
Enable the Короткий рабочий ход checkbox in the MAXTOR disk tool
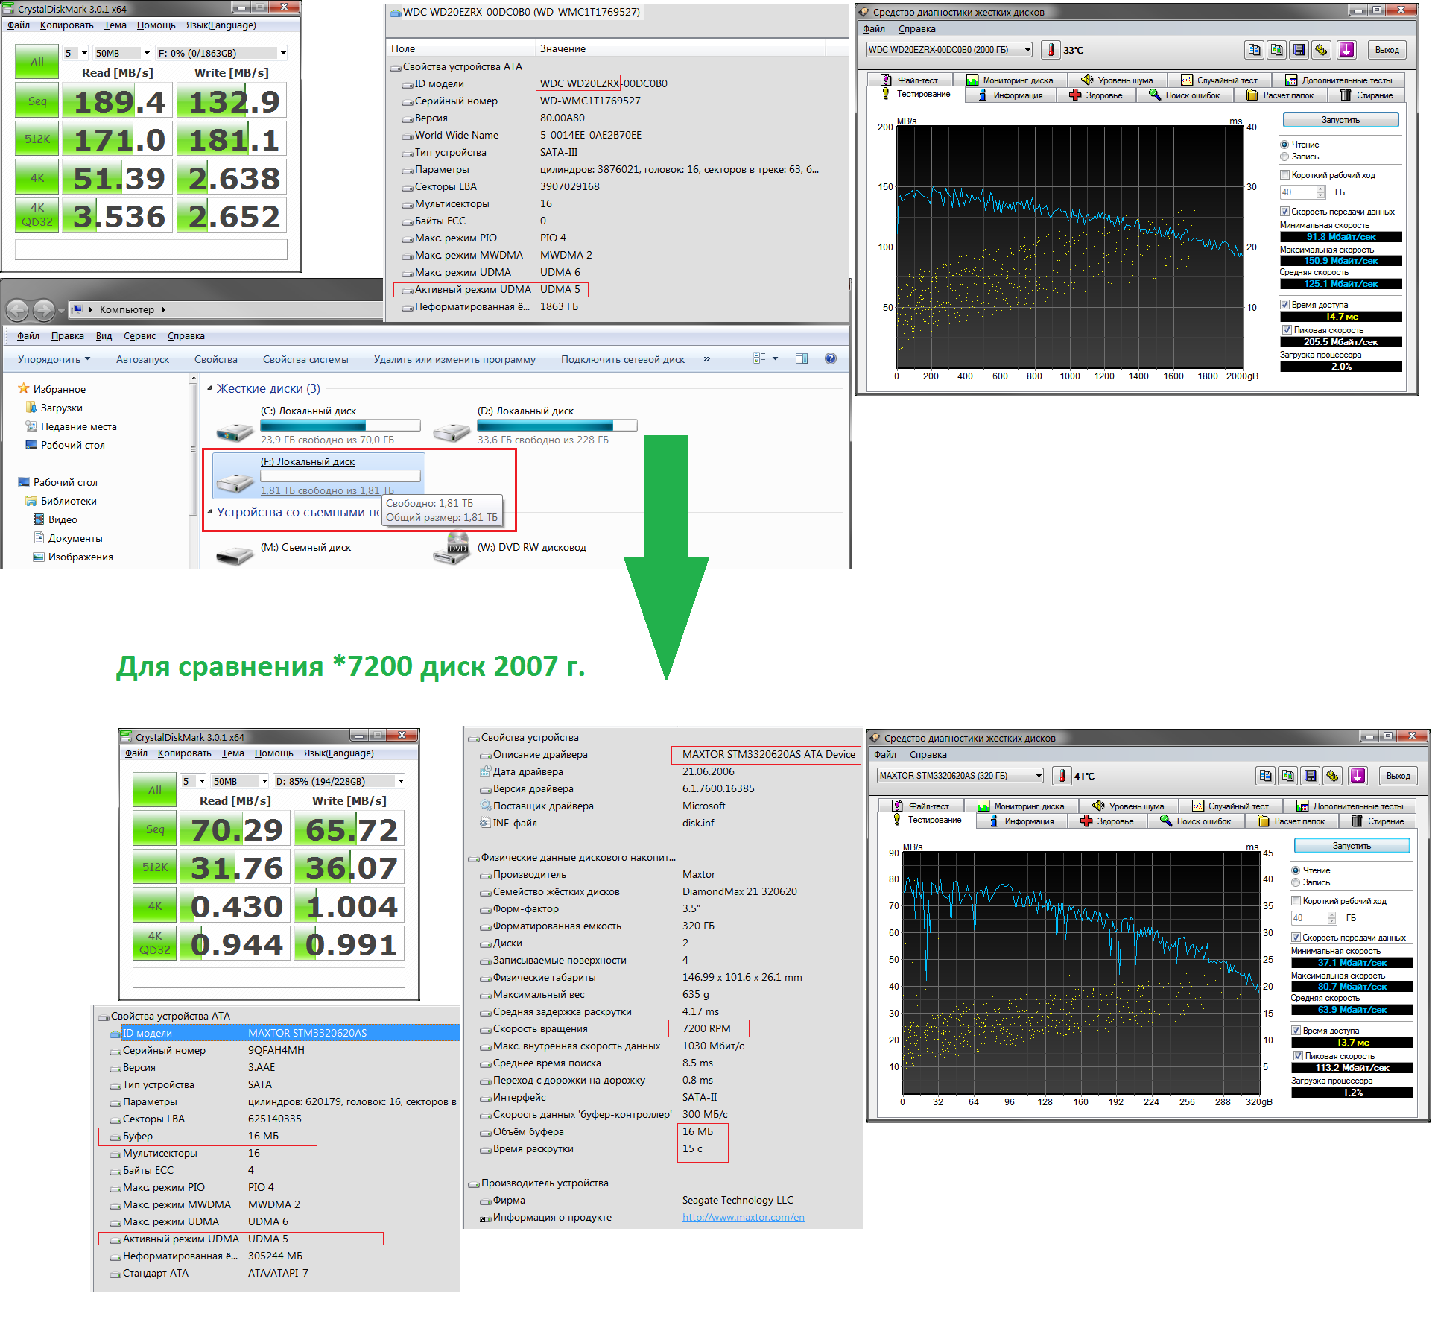tap(1296, 901)
